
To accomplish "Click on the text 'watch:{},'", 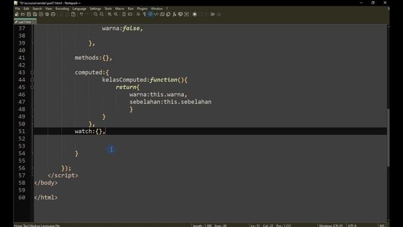I will coord(90,131).
